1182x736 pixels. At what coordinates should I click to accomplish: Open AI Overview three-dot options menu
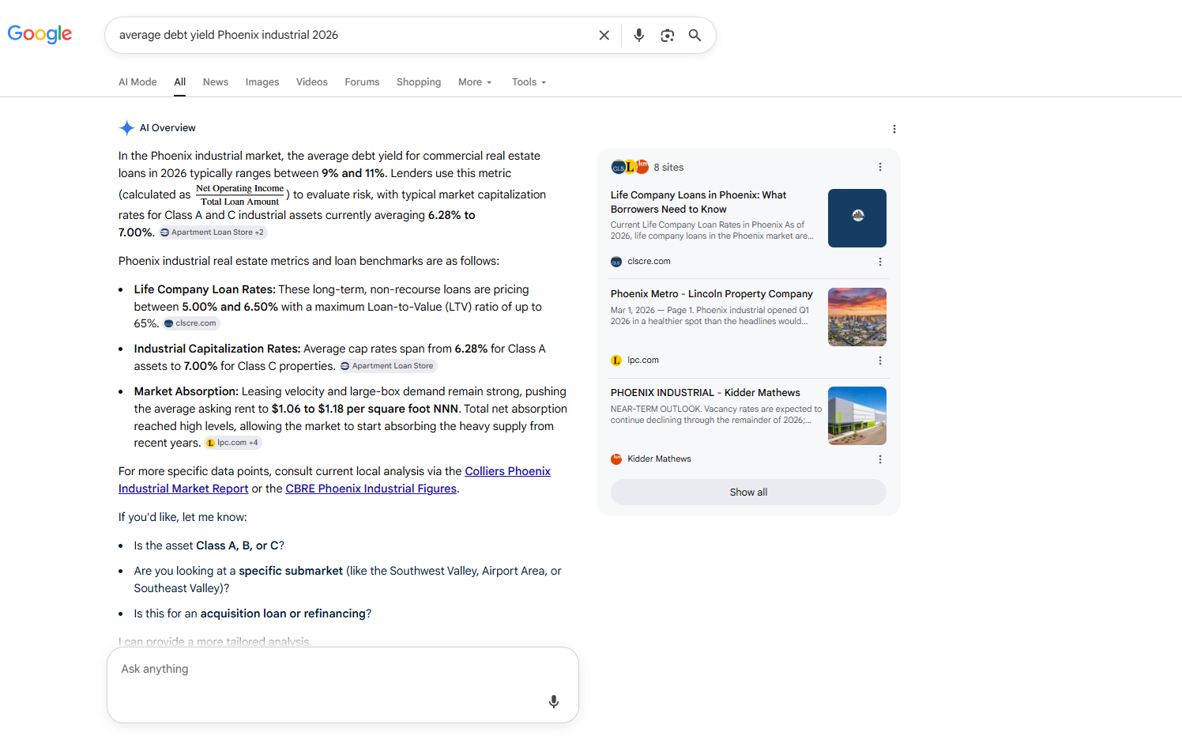coord(894,129)
